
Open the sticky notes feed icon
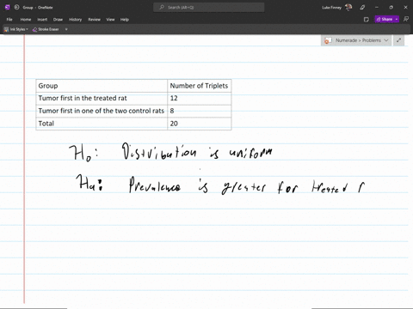click(367, 20)
